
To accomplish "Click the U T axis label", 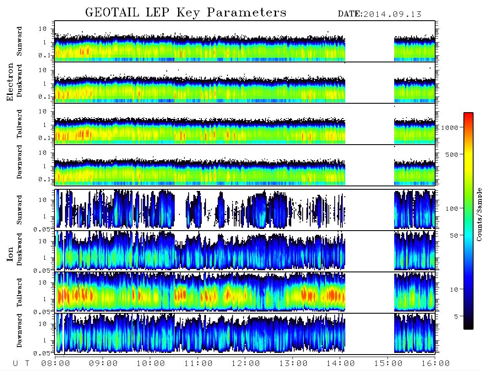I will point(21,363).
